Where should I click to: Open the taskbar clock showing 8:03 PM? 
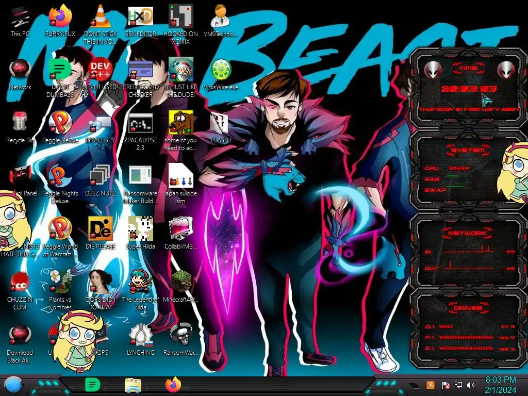(500, 385)
